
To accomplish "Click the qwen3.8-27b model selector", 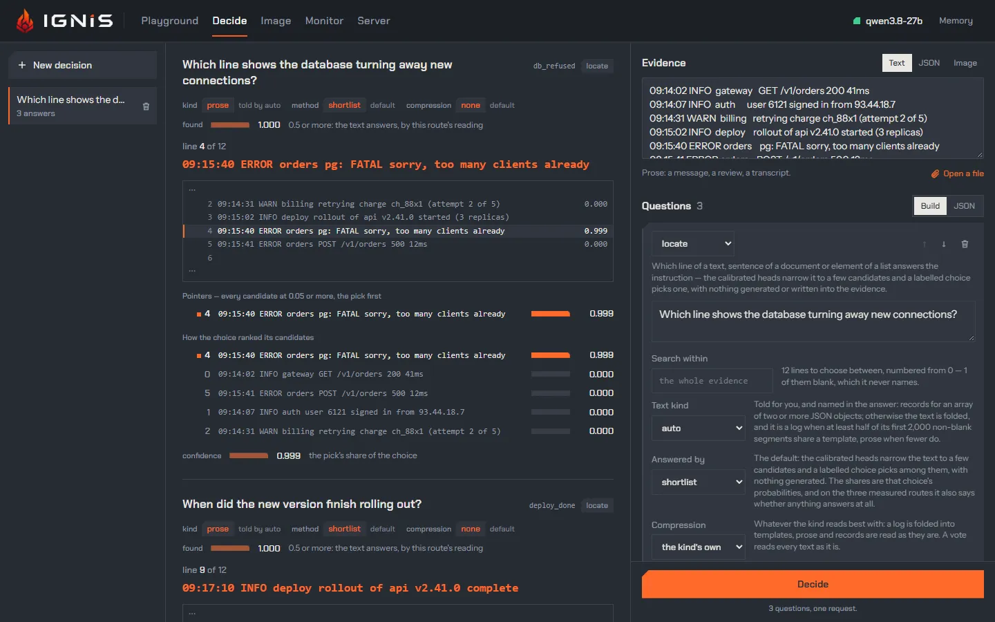I will coord(888,21).
